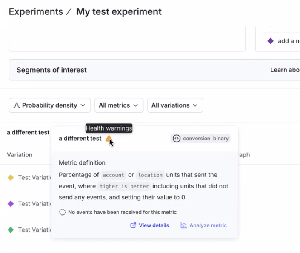This screenshot has width=300, height=253.
Task: Click the yellow diamond variation icon
Action: pyautogui.click(x=11, y=178)
